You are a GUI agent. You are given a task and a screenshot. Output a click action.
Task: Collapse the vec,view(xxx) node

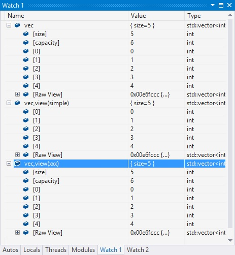9,164
